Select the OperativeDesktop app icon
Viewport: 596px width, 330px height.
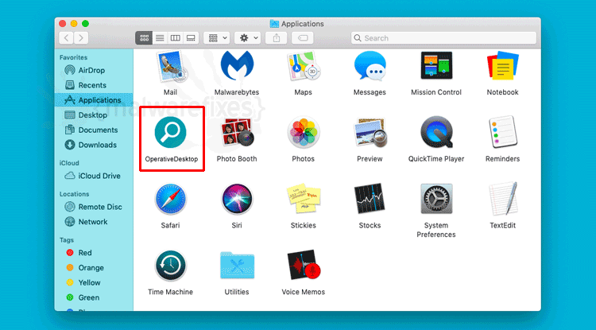[x=170, y=132]
